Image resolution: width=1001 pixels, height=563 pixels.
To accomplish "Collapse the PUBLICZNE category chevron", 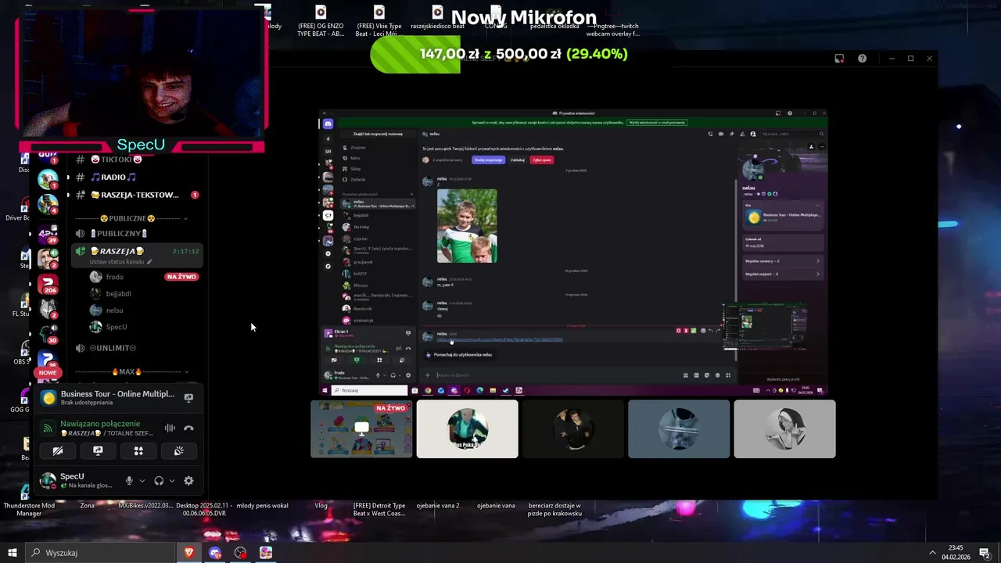I will point(185,218).
